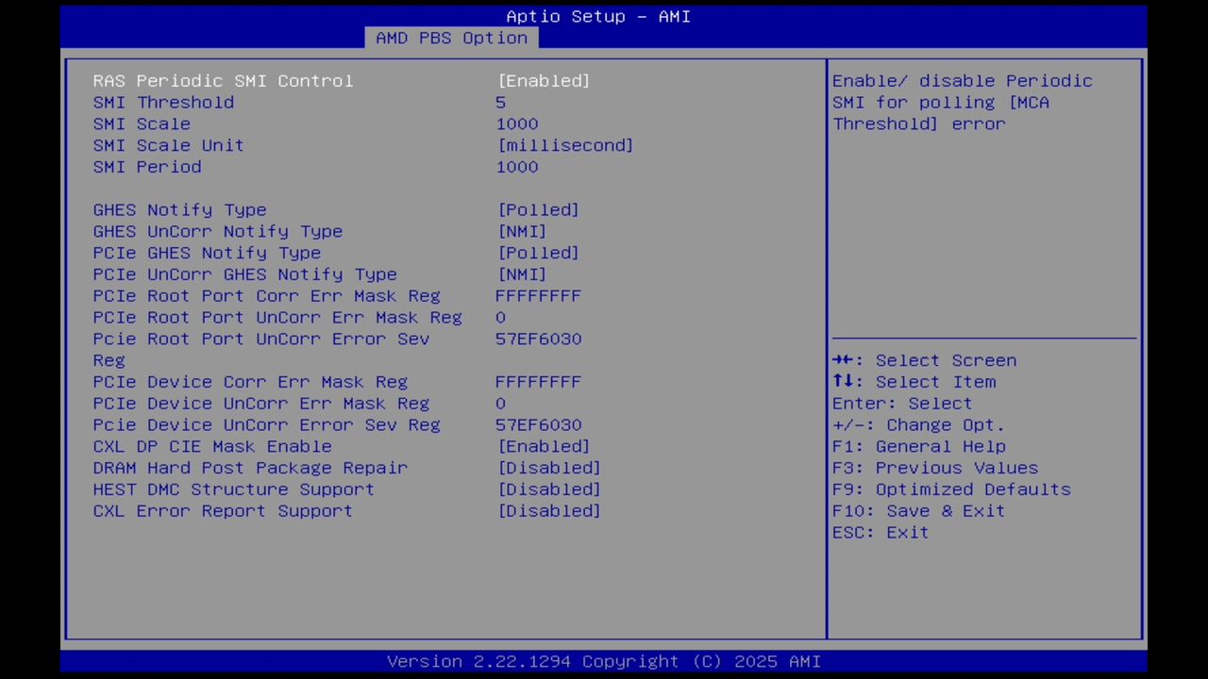
Task: Change PCIe Root Port UnCorr Err Mask Reg
Action: (500, 317)
